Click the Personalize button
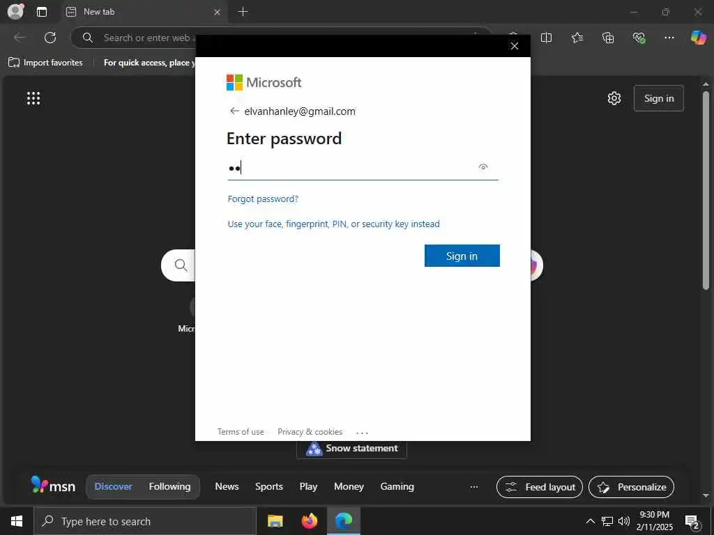This screenshot has width=714, height=535. [631, 487]
